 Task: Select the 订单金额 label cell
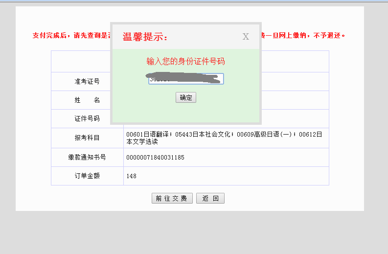[x=87, y=176]
